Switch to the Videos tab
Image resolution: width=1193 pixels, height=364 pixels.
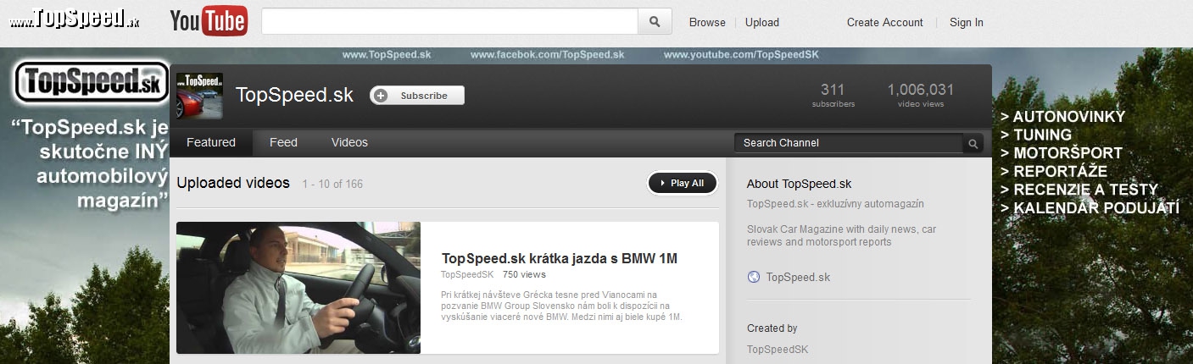click(349, 142)
